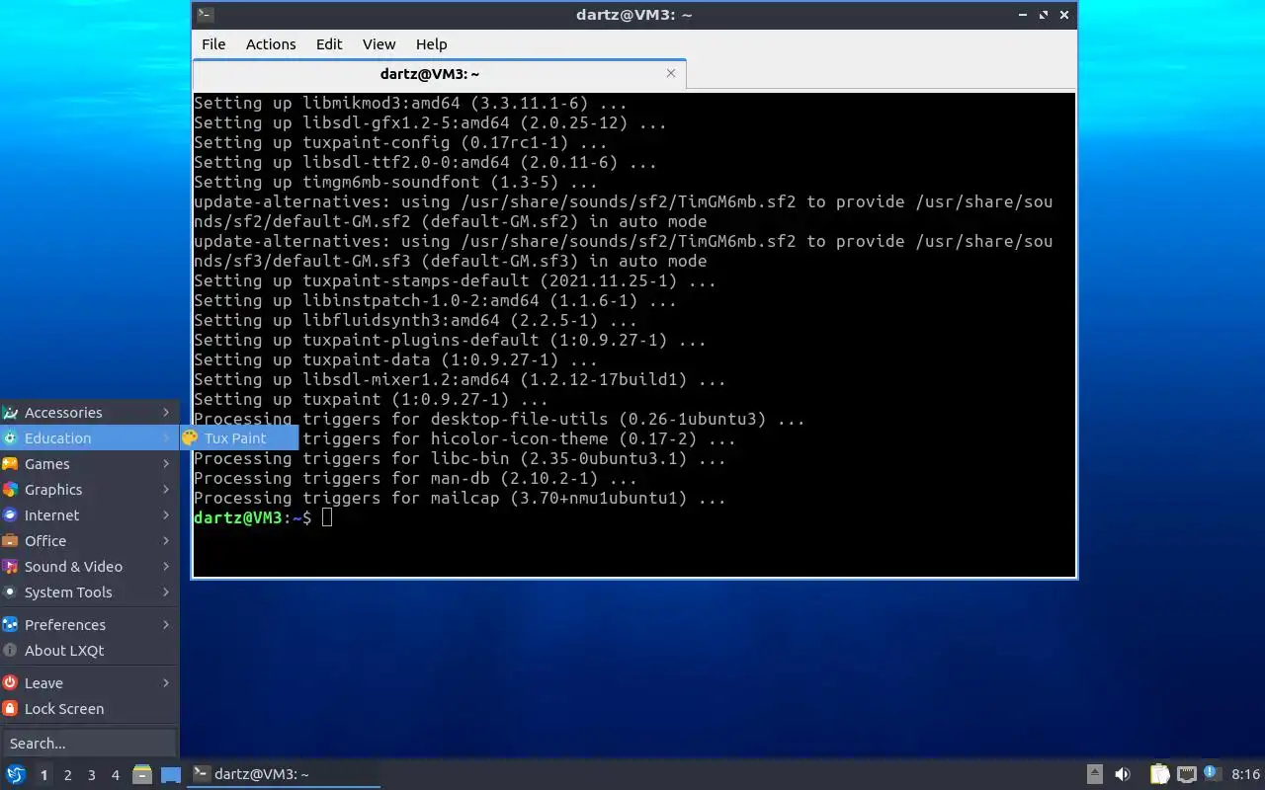Image resolution: width=1265 pixels, height=790 pixels.
Task: Open the File menu in the terminal
Action: [213, 44]
